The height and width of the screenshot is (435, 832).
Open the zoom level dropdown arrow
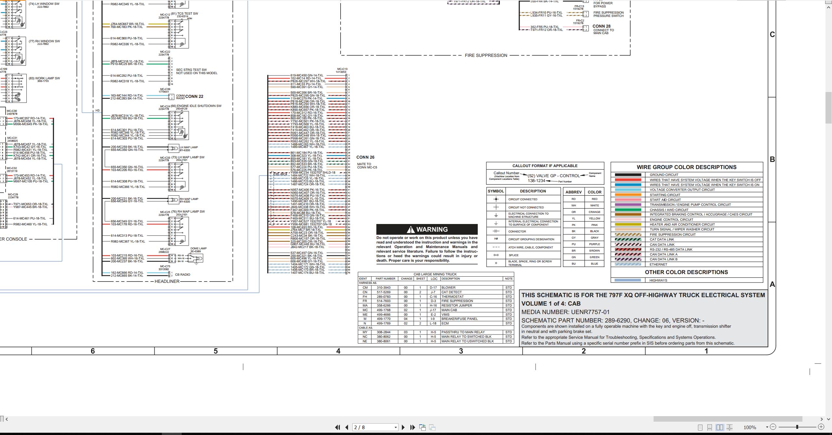(767, 427)
